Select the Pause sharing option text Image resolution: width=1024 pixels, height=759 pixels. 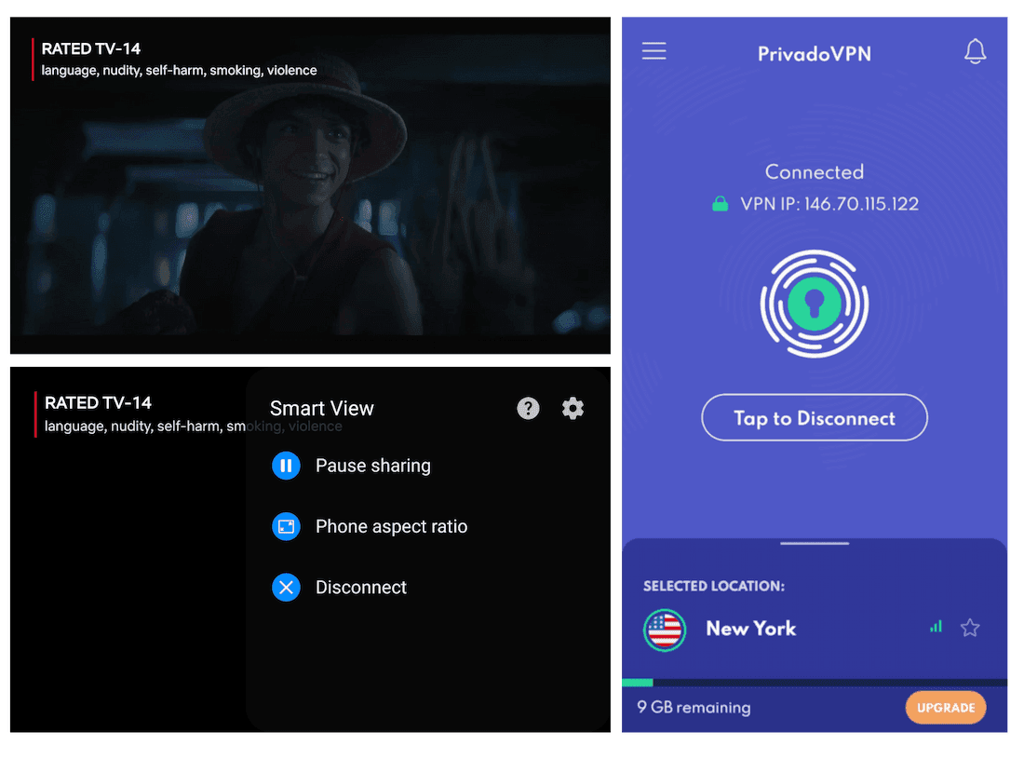pyautogui.click(x=373, y=466)
